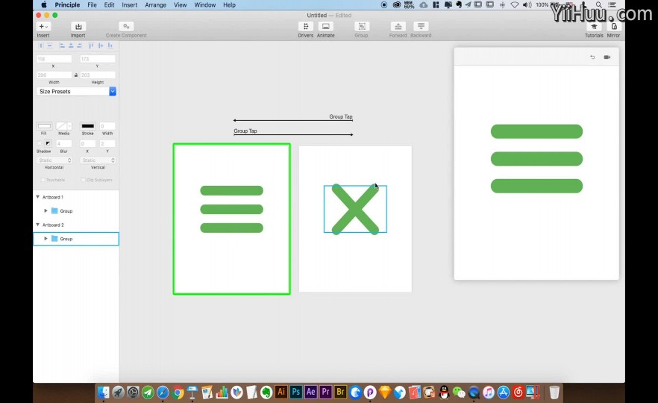Open the Media dropdown arrow
This screenshot has height=403, width=658.
click(69, 126)
